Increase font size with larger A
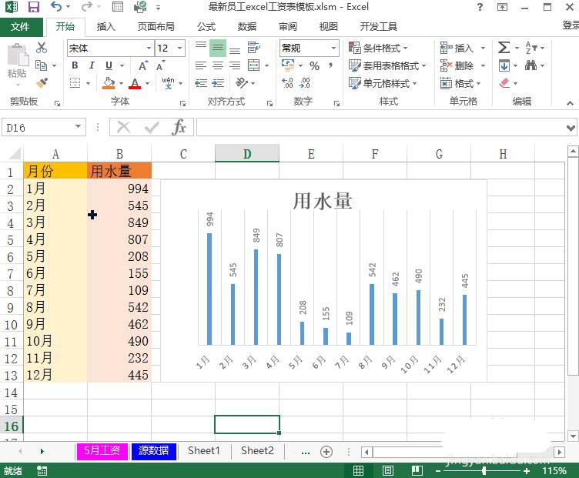The width and height of the screenshot is (579, 478). coord(143,65)
